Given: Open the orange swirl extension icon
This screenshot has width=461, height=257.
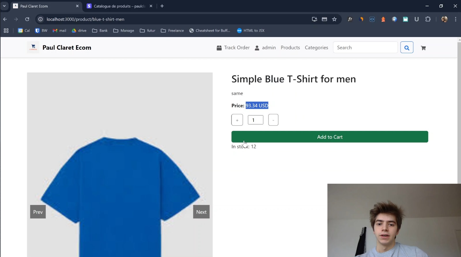Looking at the screenshot, I should [x=361, y=19].
